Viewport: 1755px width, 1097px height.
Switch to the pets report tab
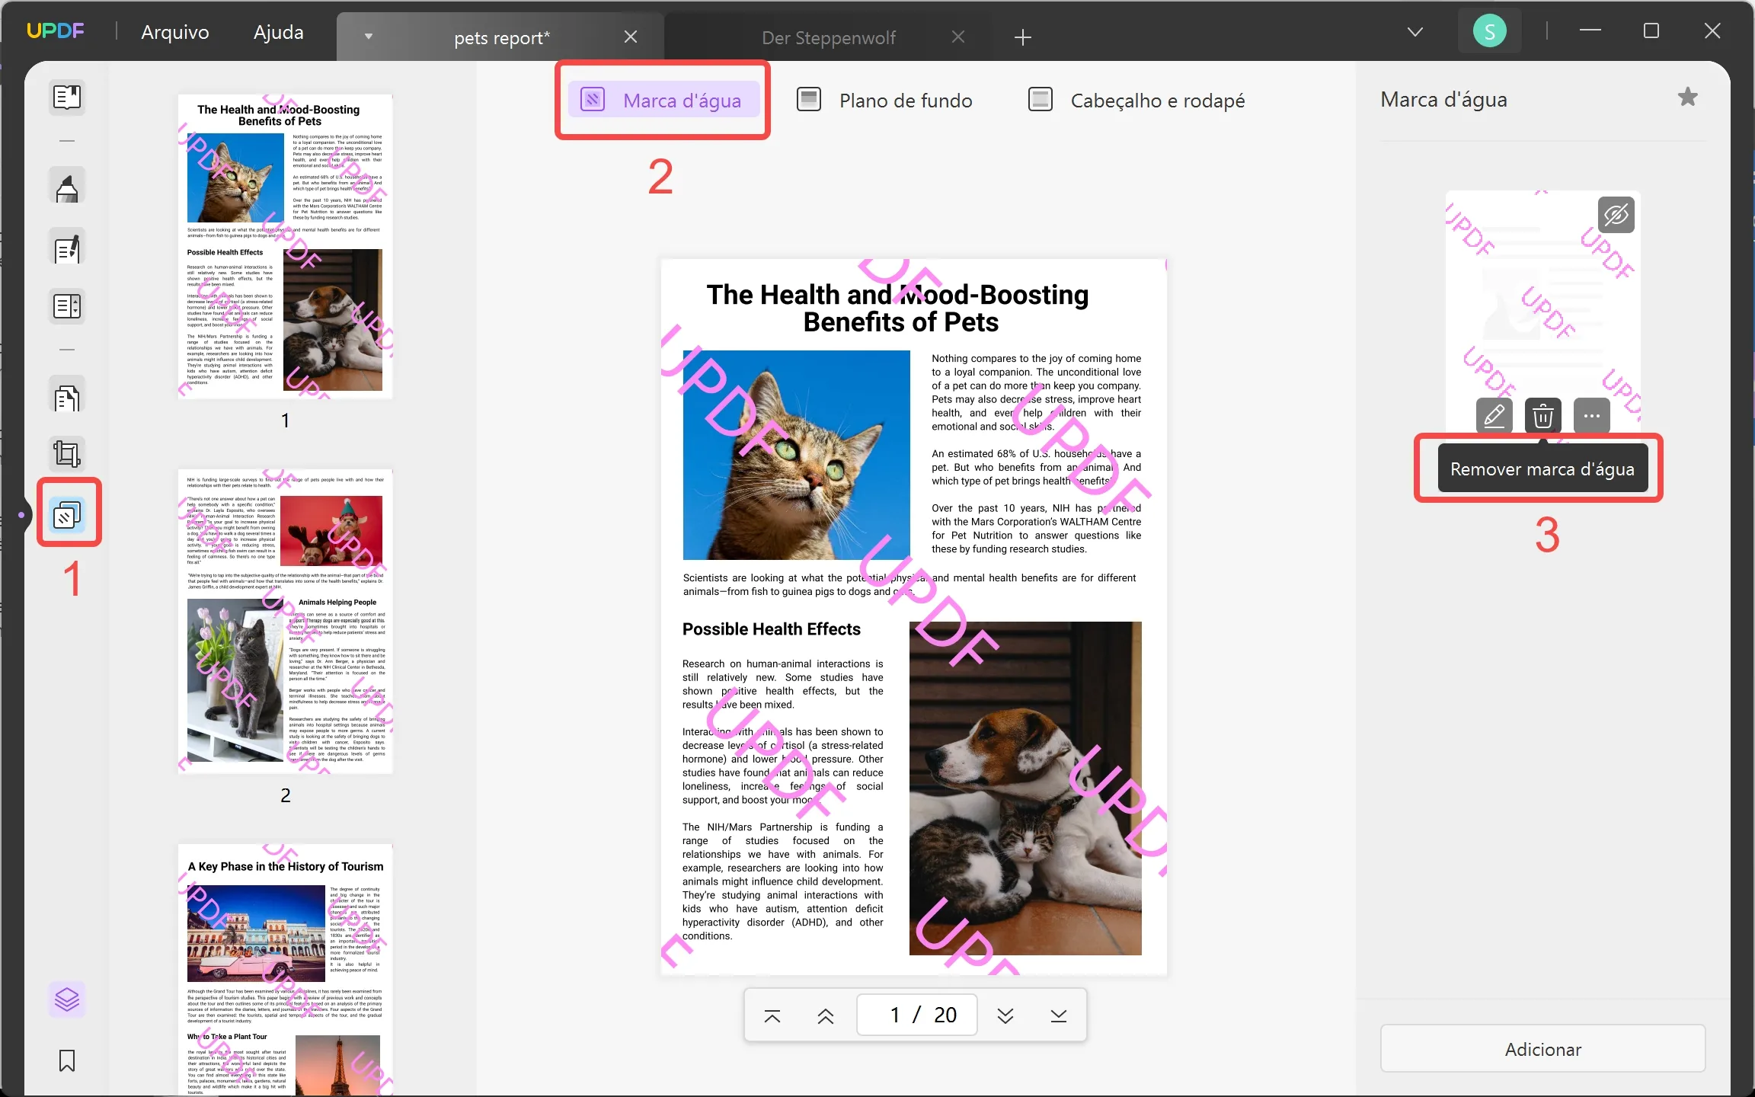coord(501,37)
